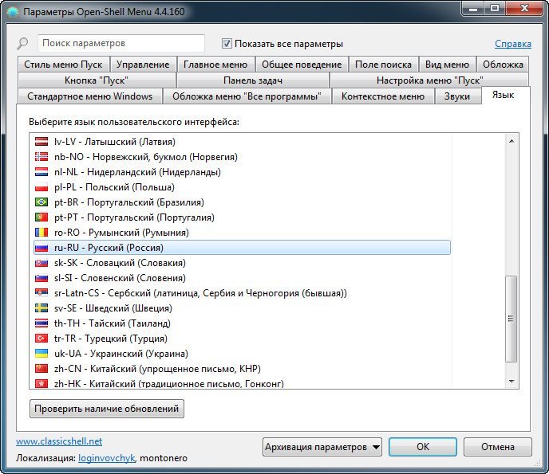
Task: Click the Swedish flag icon
Action: coord(41,308)
